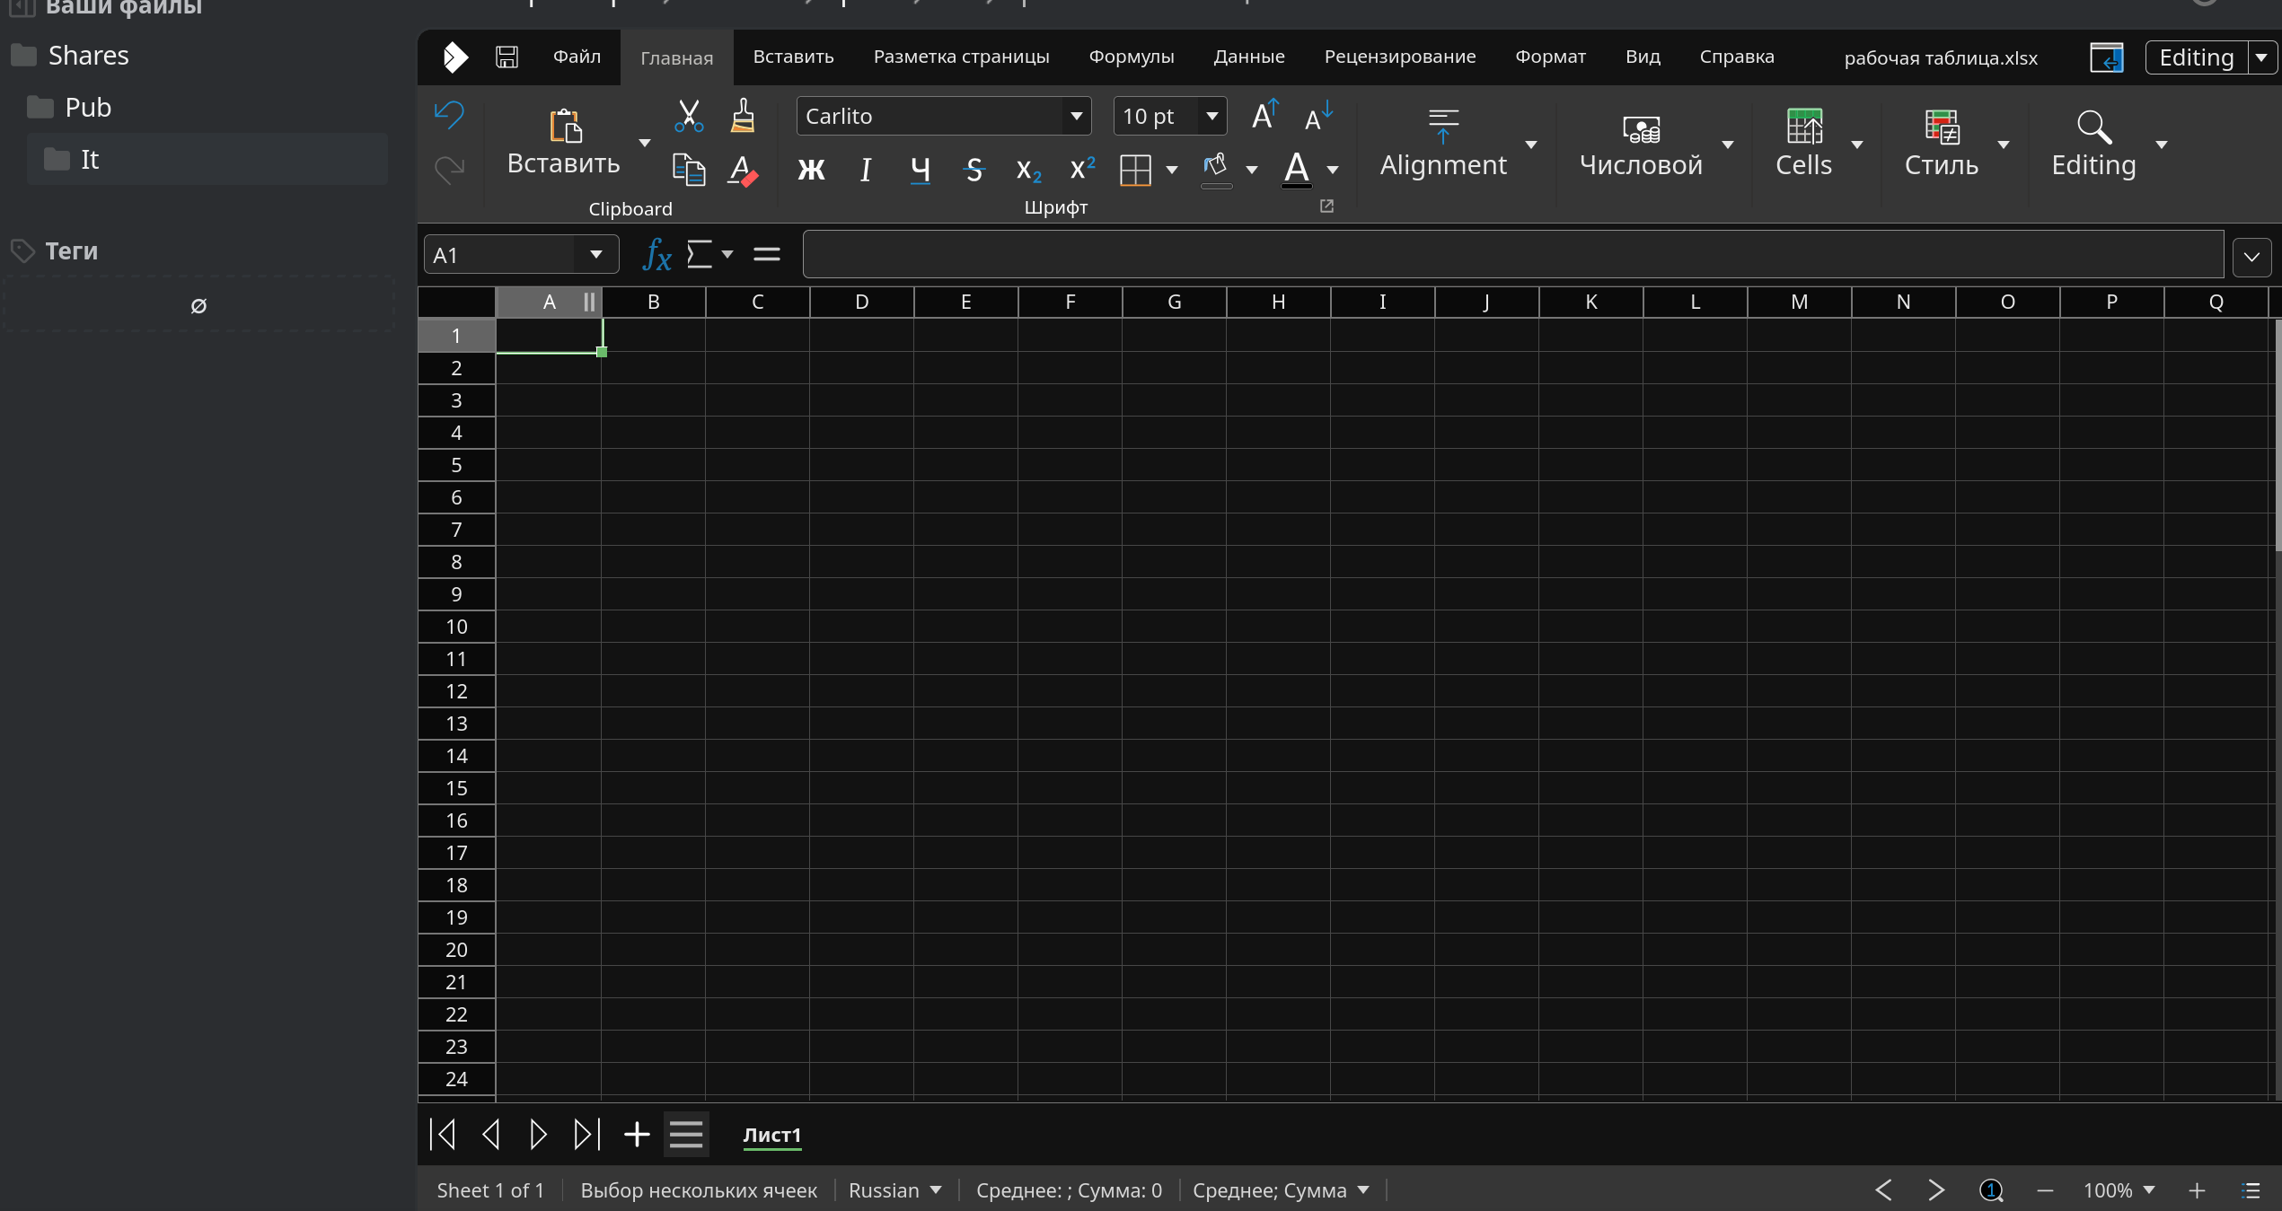
Task: Click the Save diskette icon
Action: (507, 57)
